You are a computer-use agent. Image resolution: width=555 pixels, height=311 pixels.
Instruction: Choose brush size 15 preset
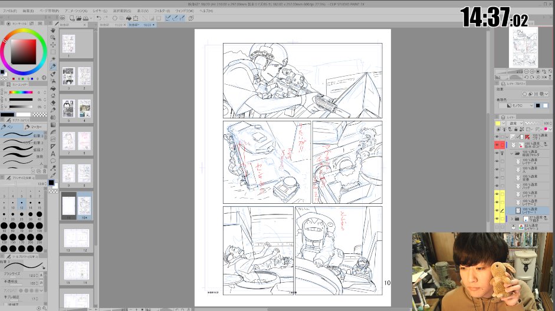pyautogui.click(x=40, y=206)
